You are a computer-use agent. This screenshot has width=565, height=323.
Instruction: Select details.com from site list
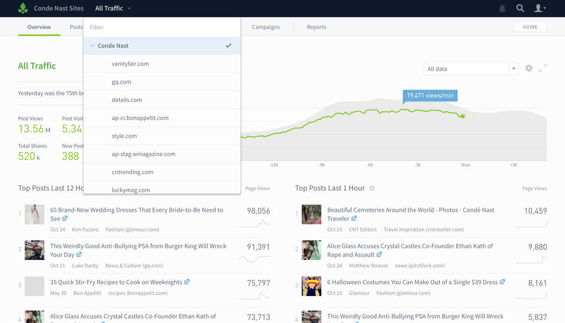pos(162,100)
